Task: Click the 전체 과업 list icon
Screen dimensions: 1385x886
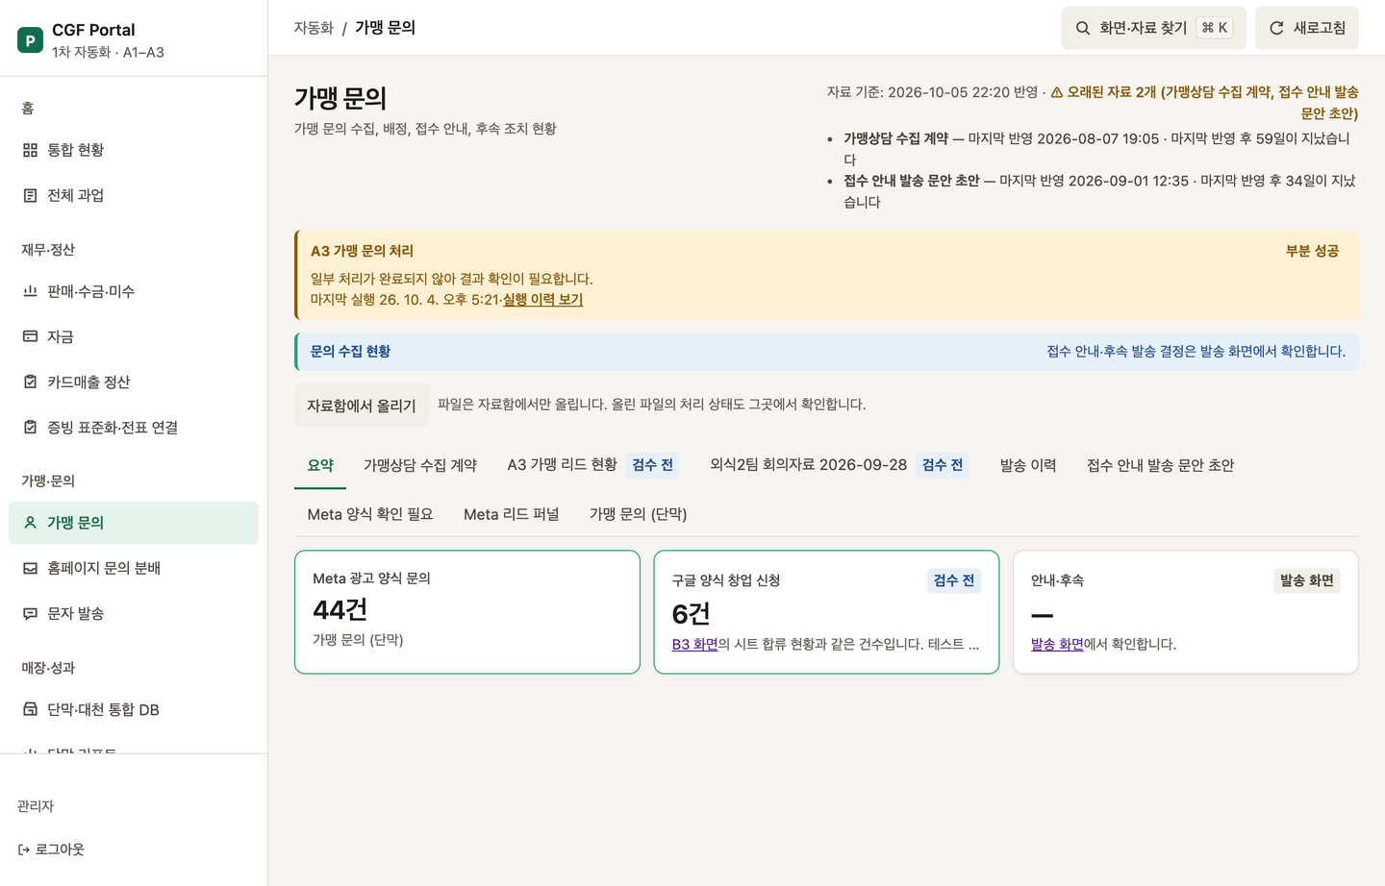Action: point(30,195)
